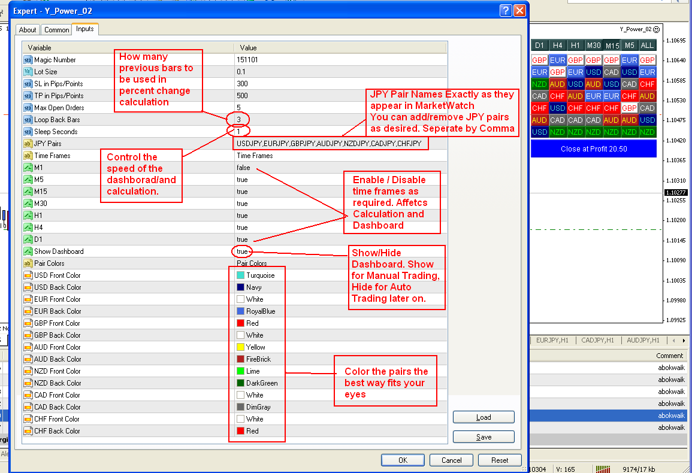Toggle the M5 true value

click(x=242, y=180)
